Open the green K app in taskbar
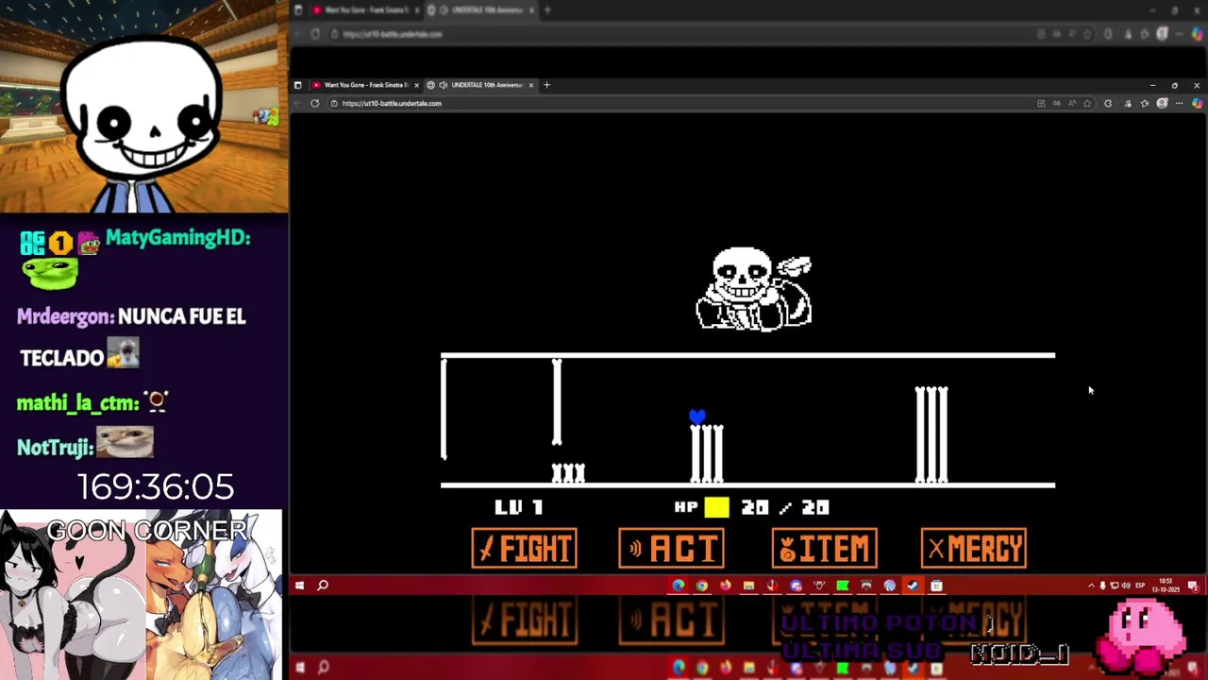1208x680 pixels. 842,586
